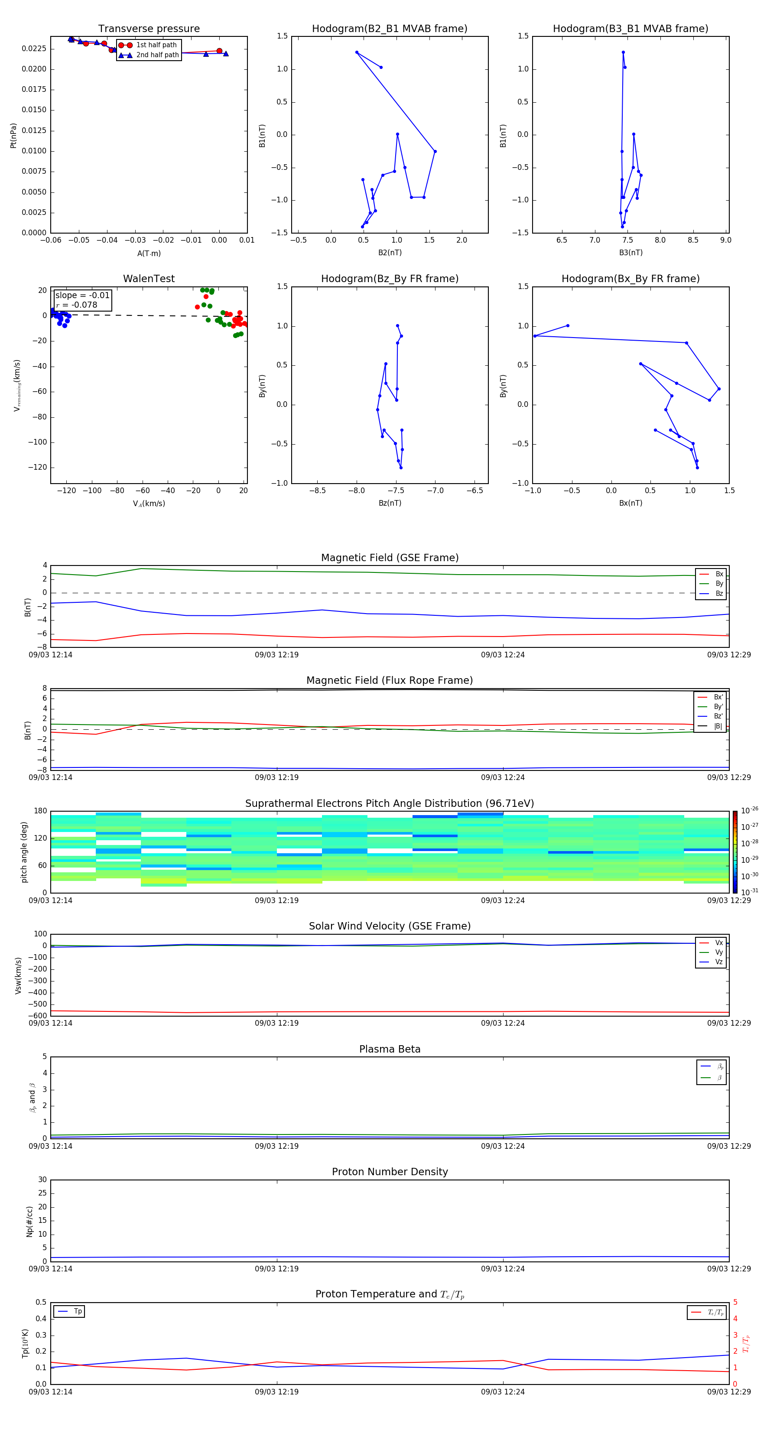Image resolution: width=780 pixels, height=1430 pixels.
Task: Select the Bx' entry in flux rope legend
Action: (711, 697)
